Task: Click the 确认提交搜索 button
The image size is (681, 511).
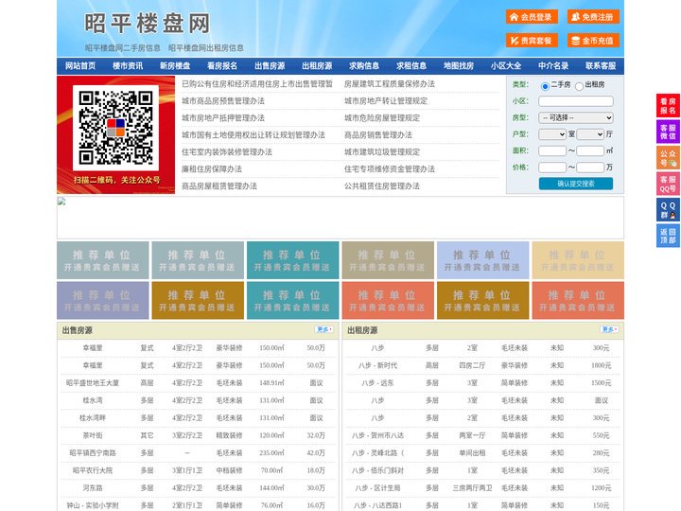Action: pos(576,184)
